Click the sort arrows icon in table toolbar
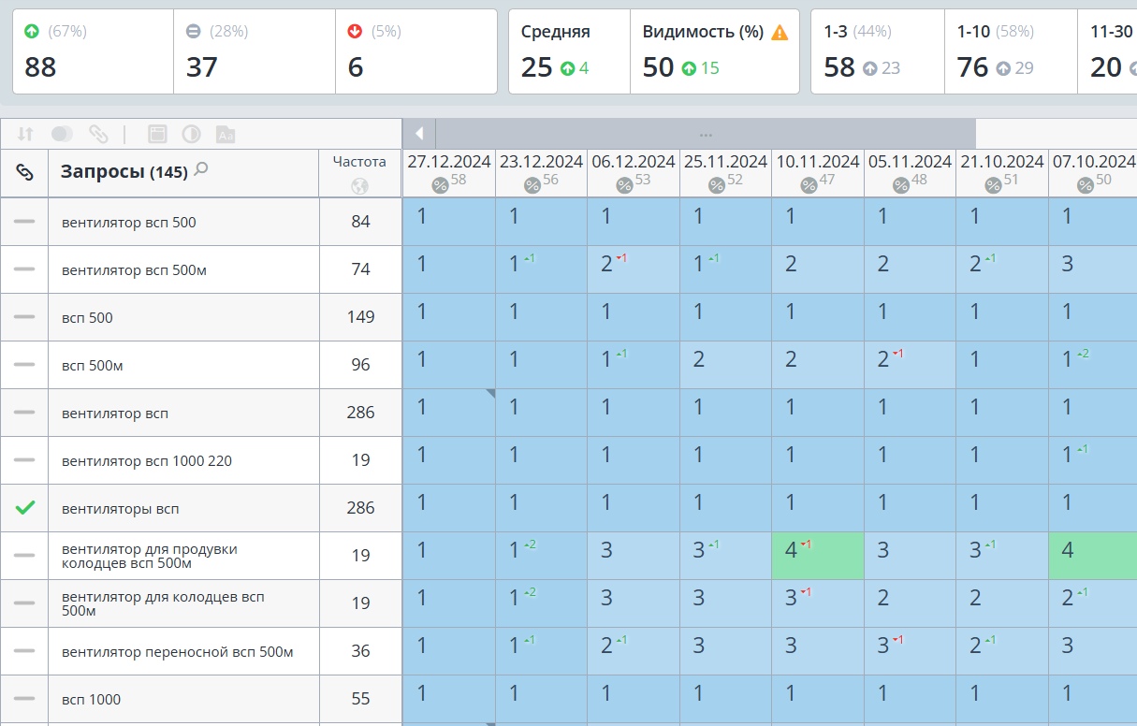This screenshot has height=726, width=1137. tap(25, 134)
